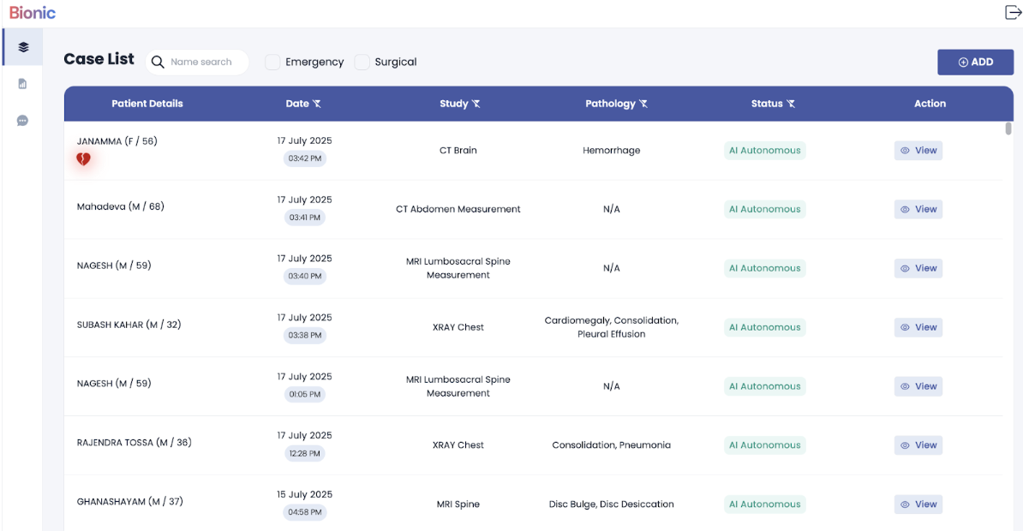Screen dimensions: 1023x531
Task: Click the Disc Bulge, Disc Desiccation cell
Action: [x=612, y=504]
